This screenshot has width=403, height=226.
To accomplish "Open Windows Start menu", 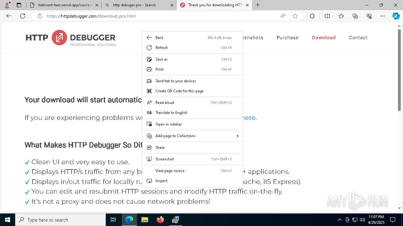I will tap(8, 220).
